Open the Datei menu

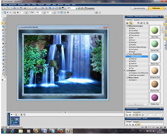point(5,4)
